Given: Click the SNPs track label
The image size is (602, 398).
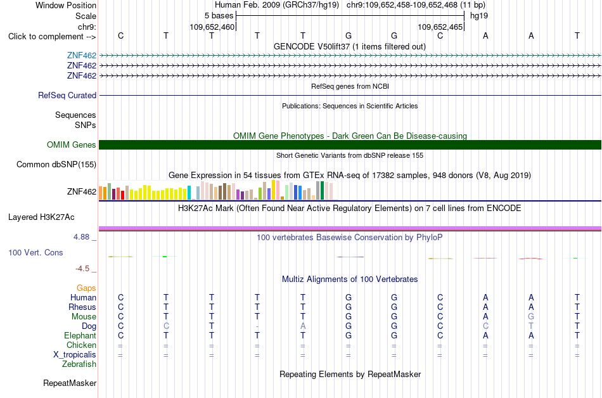Looking at the screenshot, I should tap(86, 125).
